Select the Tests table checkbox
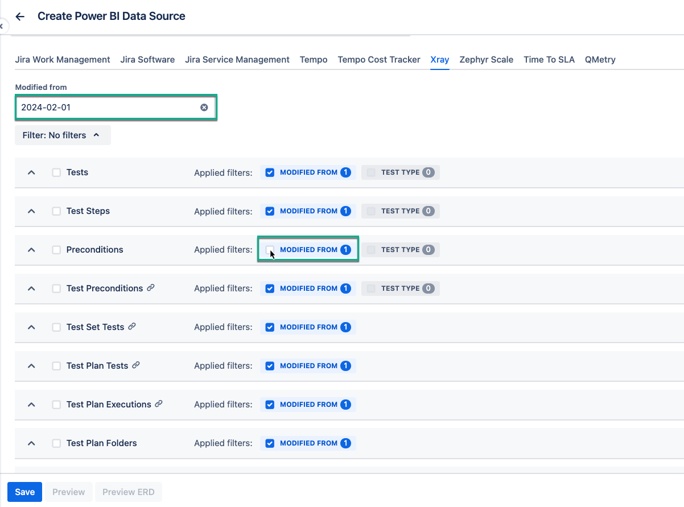Screen dimensions: 684x507 pos(56,172)
